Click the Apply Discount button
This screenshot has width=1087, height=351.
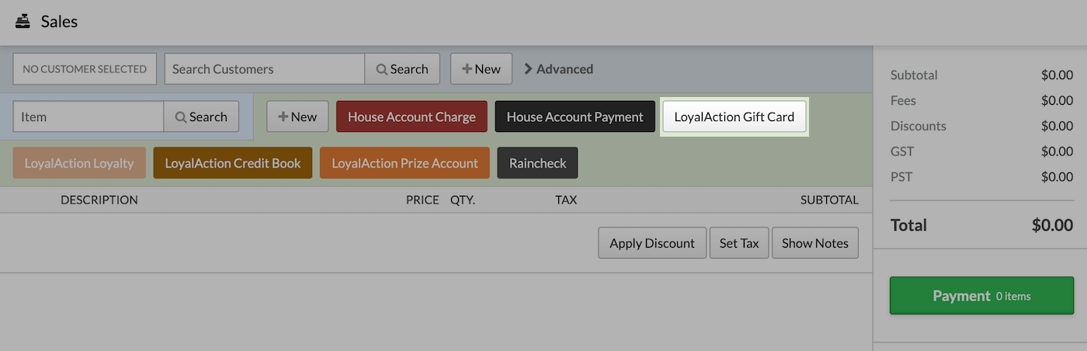(652, 243)
